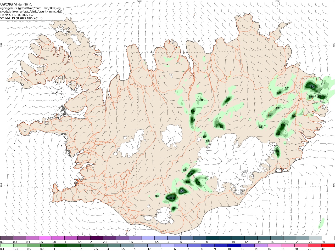This screenshot has width=335, height=251.
Task: Pick the darkest green bottom-row swatch starting at 1
Action: click(x=60, y=245)
